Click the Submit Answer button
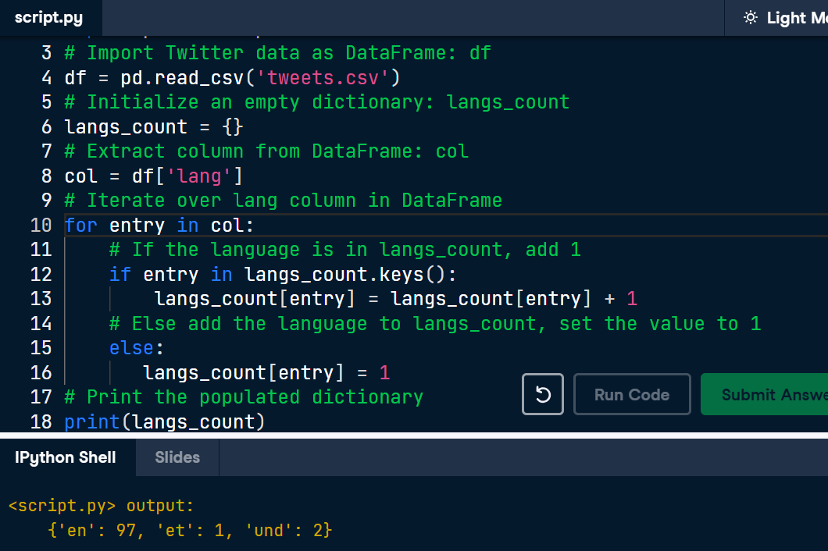Screen dimensions: 828x551 [x=764, y=394]
